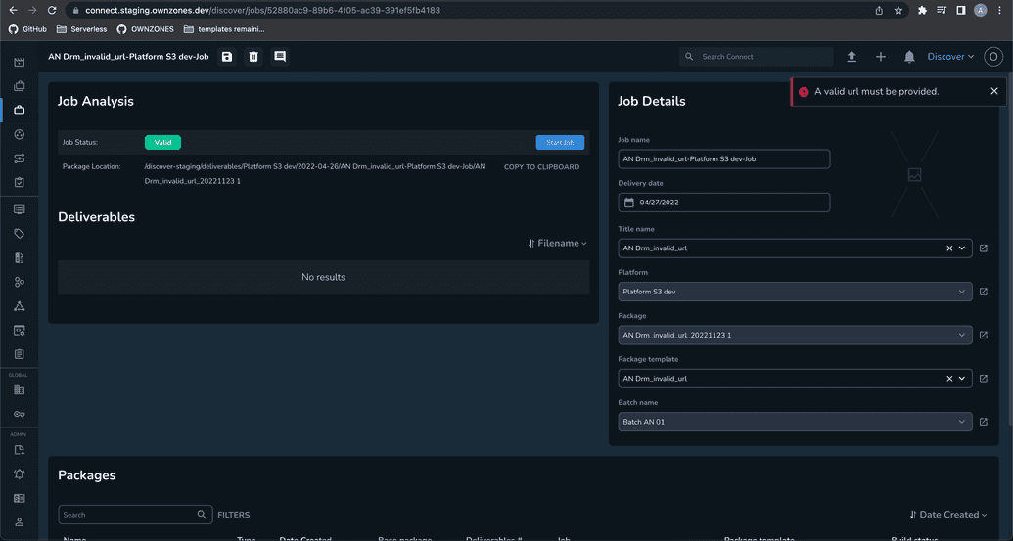Click the plus add icon in header

(881, 57)
